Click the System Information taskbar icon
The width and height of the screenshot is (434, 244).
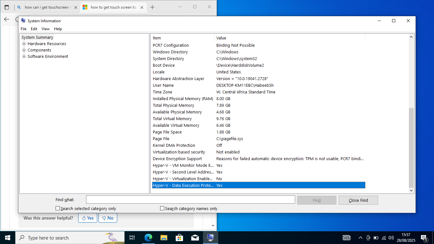pos(210,237)
